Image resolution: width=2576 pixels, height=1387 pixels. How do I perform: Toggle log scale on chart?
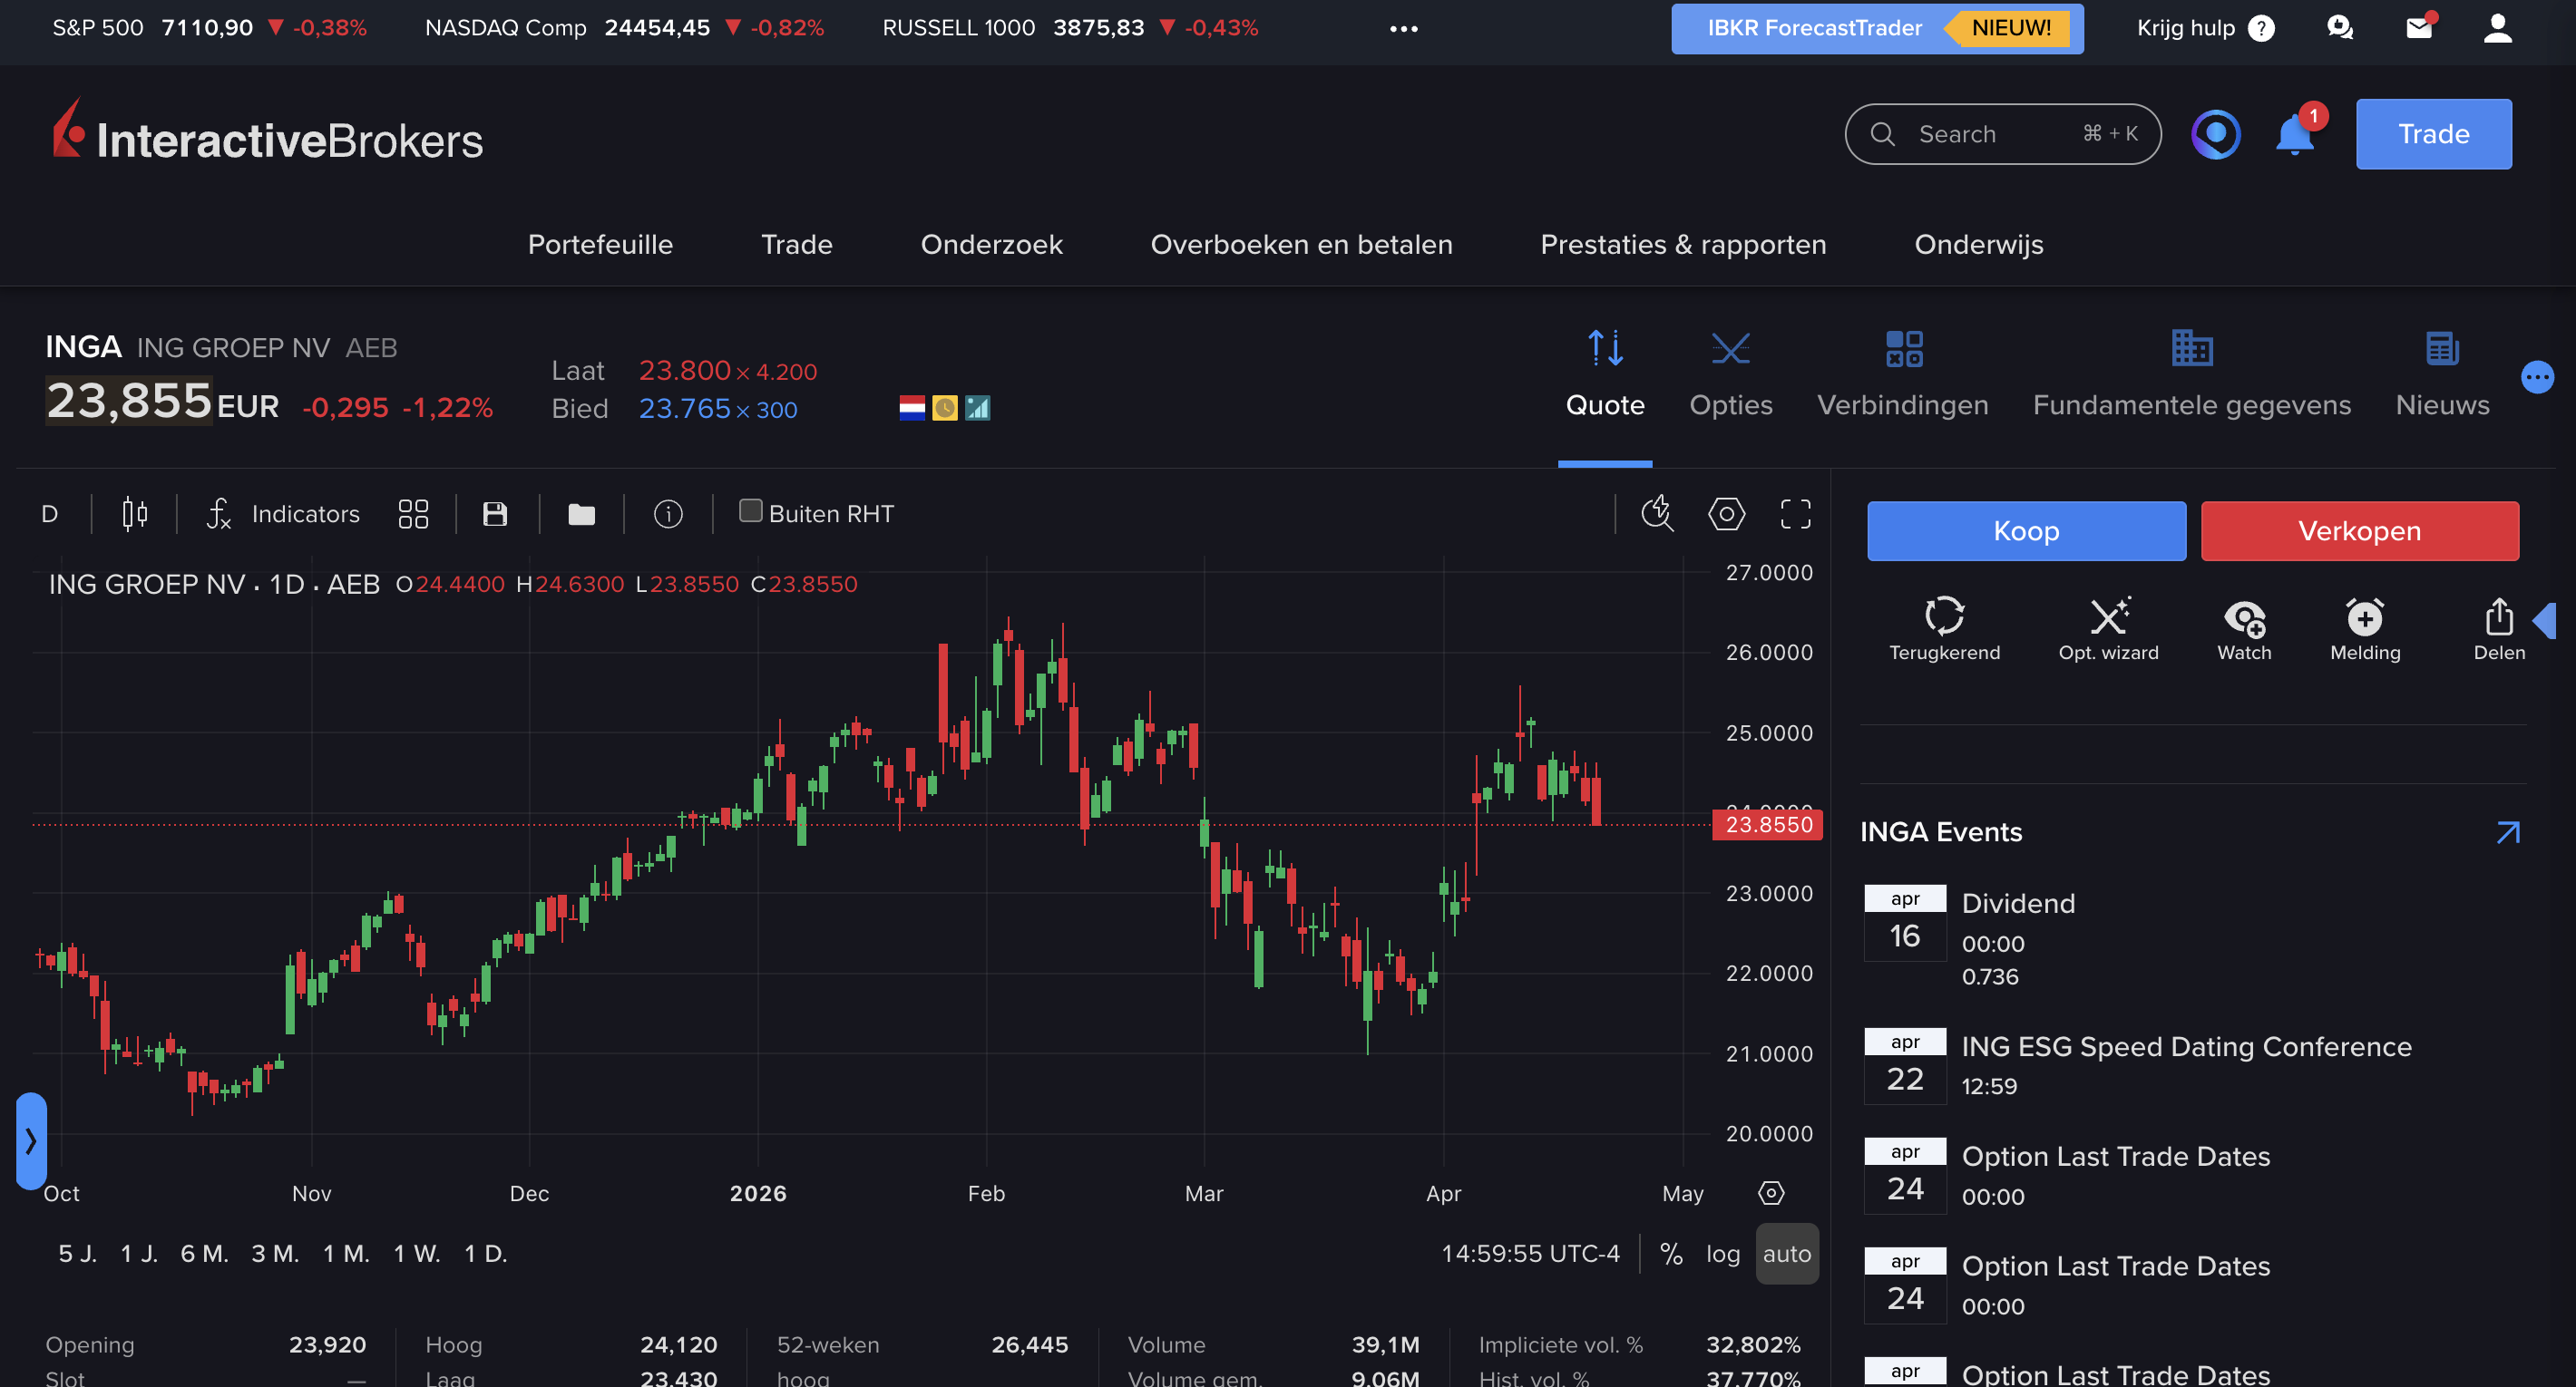[1722, 1254]
